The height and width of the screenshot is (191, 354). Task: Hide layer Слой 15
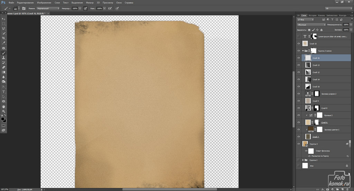[x=299, y=44]
